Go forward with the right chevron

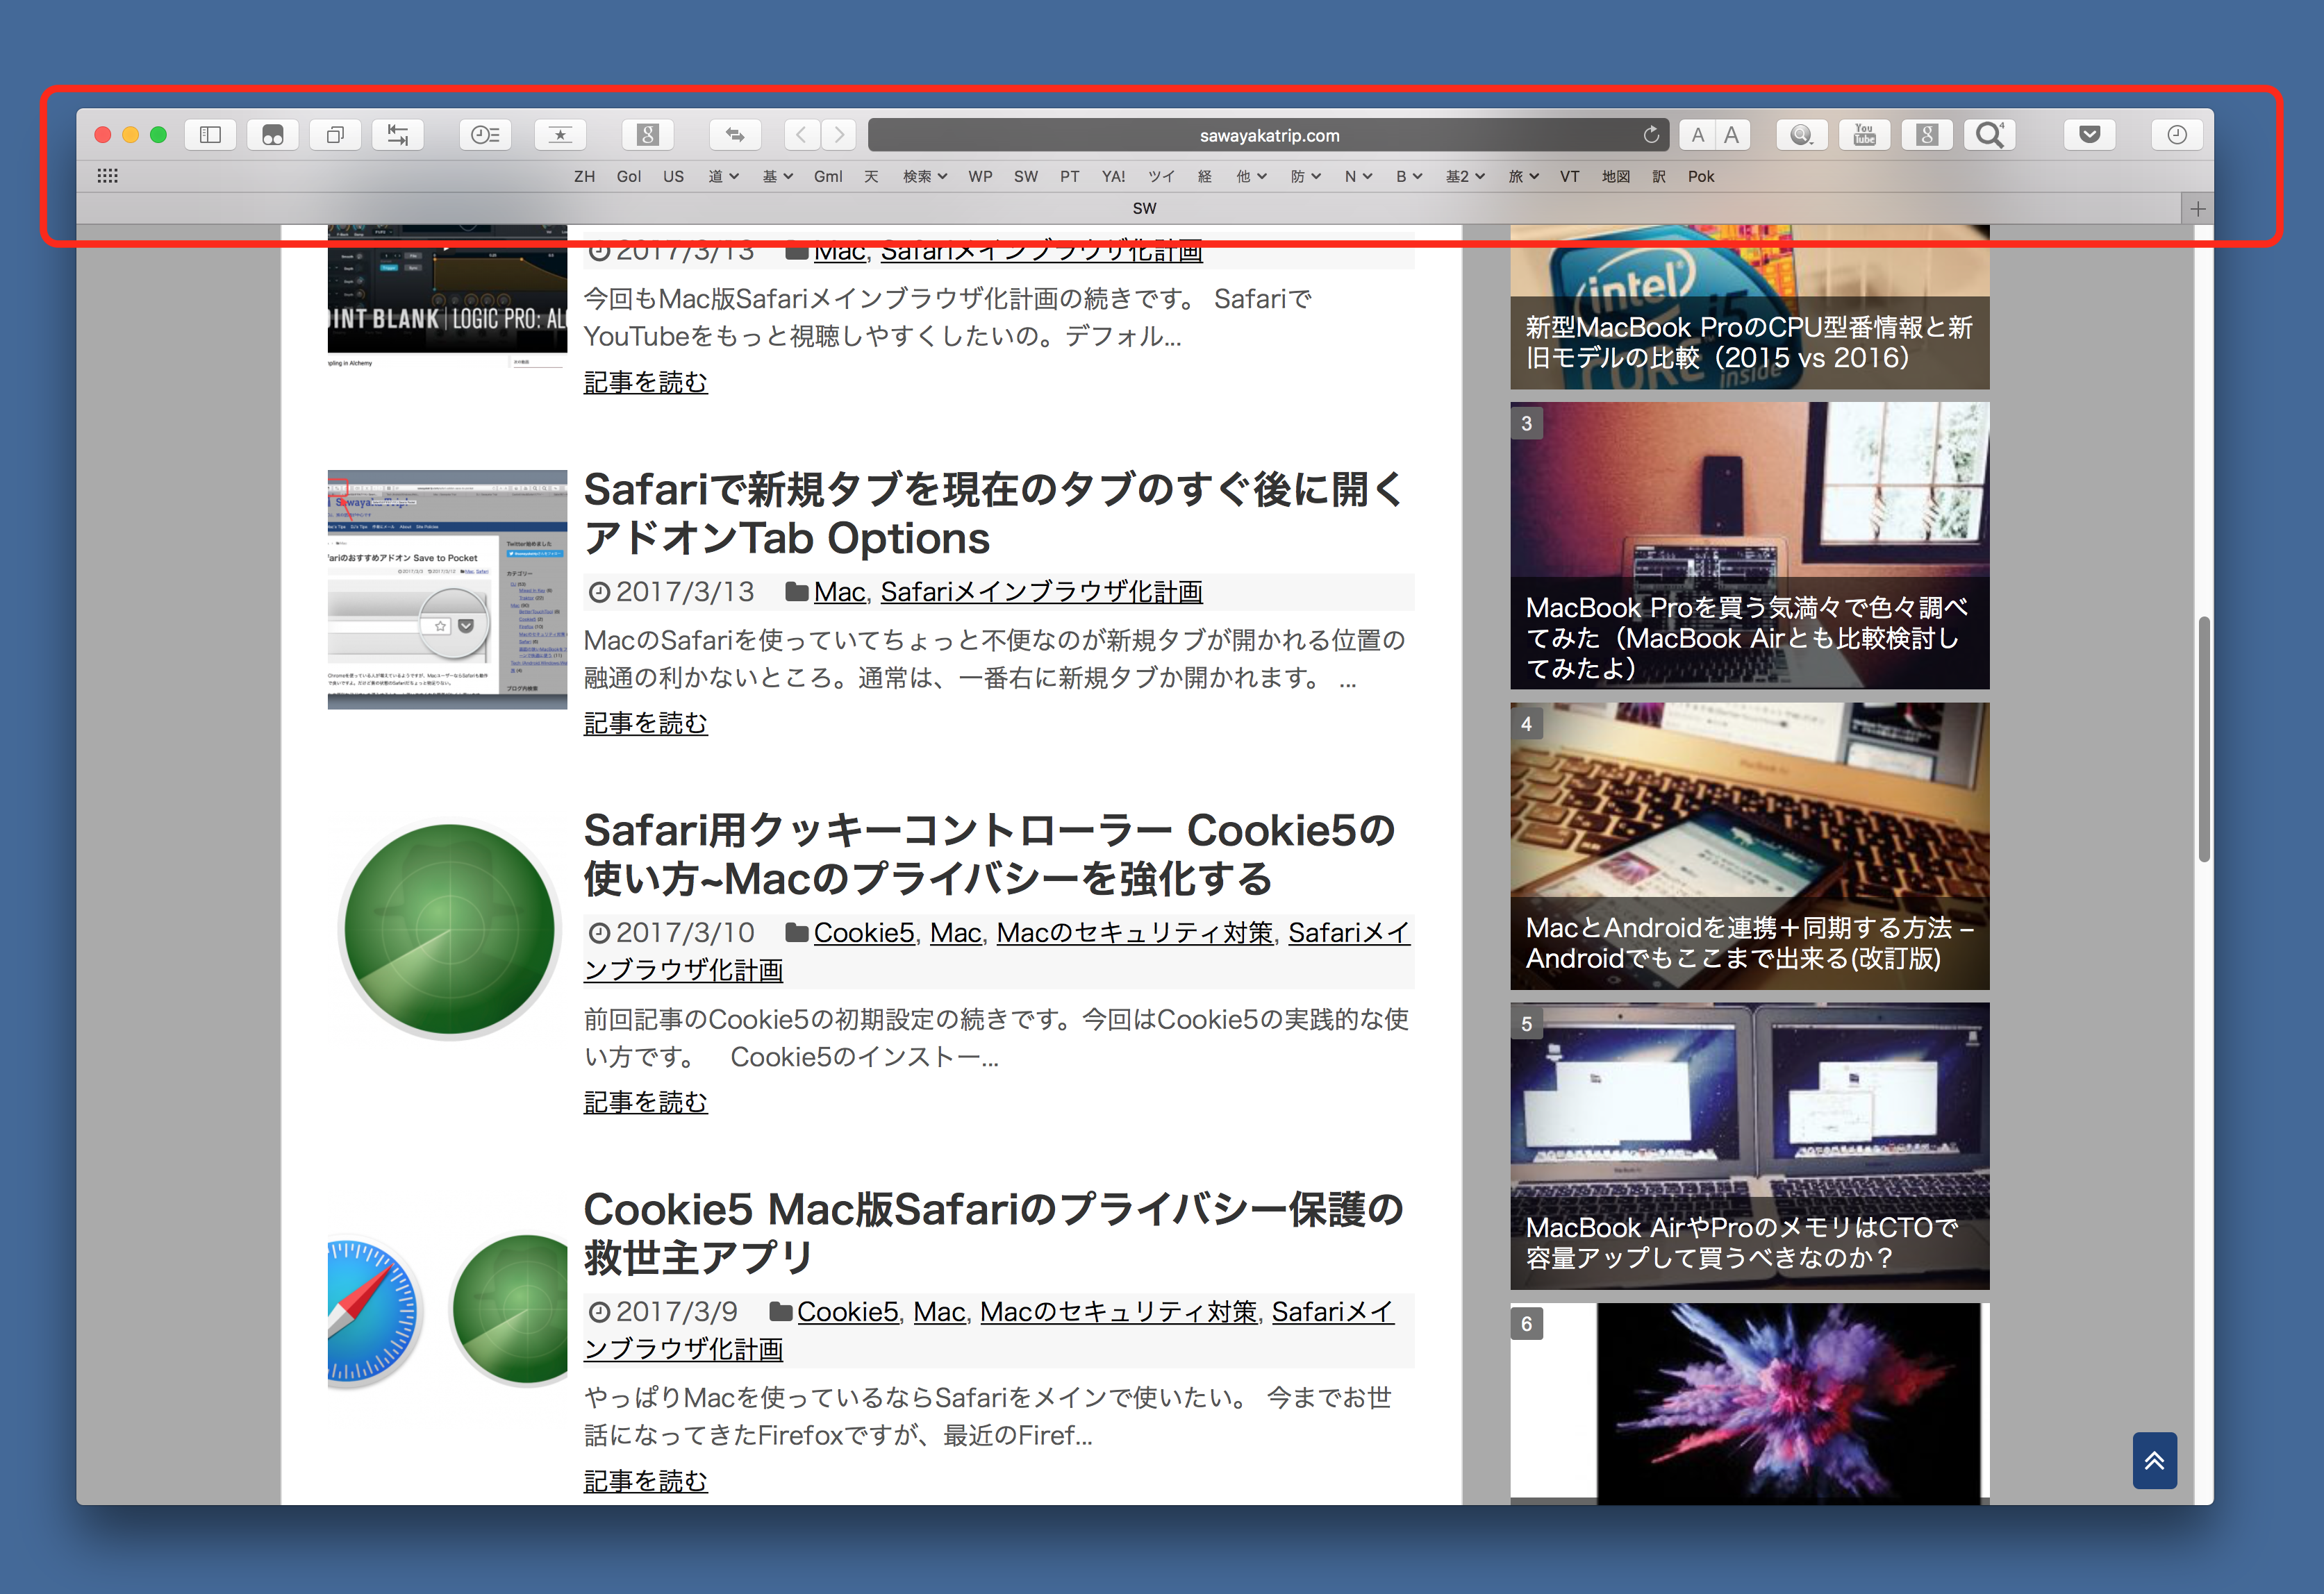point(839,135)
